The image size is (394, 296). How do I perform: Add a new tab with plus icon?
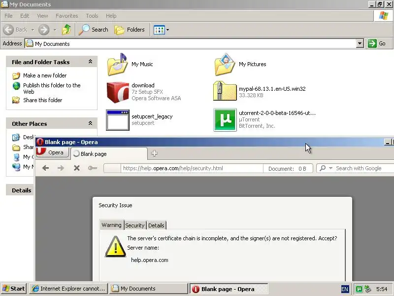click(x=154, y=153)
